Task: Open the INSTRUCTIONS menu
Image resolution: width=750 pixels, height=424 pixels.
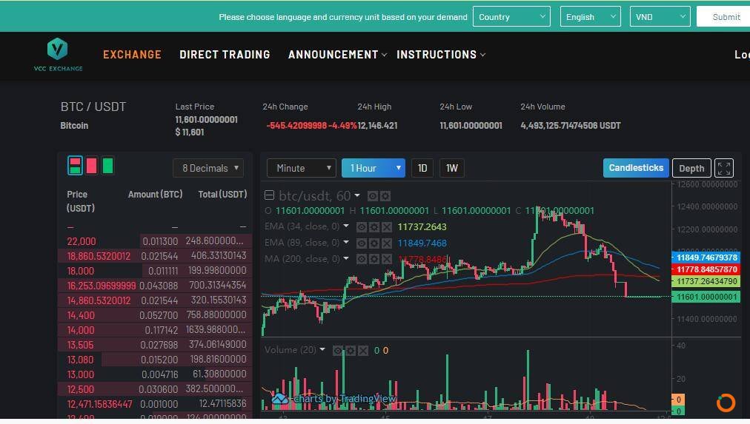Action: point(440,55)
